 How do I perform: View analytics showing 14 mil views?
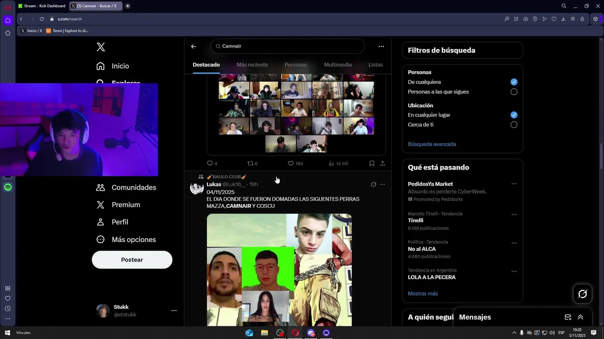[338, 163]
